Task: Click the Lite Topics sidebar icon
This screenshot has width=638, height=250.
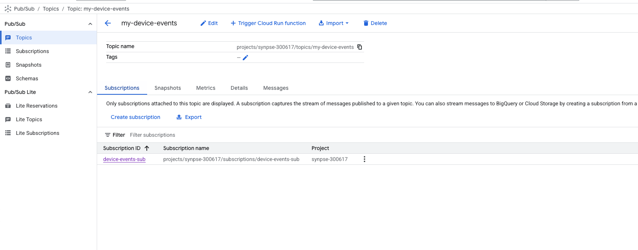Action: pos(8,119)
